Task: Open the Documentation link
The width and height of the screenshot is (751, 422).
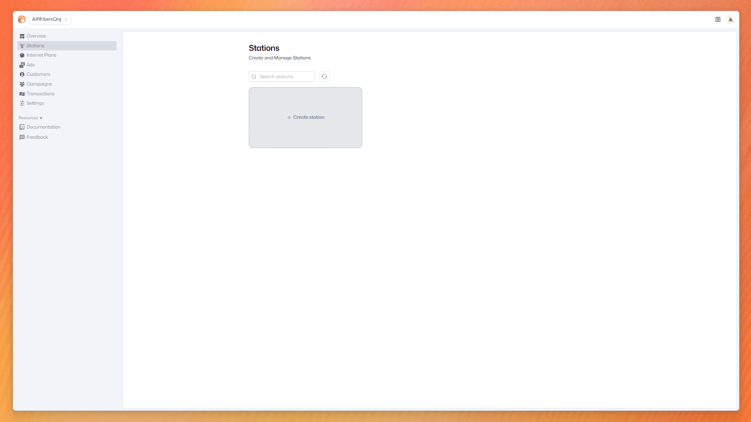Action: tap(43, 127)
